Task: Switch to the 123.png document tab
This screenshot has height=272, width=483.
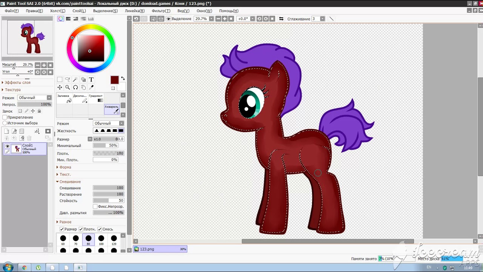Action: pyautogui.click(x=161, y=249)
